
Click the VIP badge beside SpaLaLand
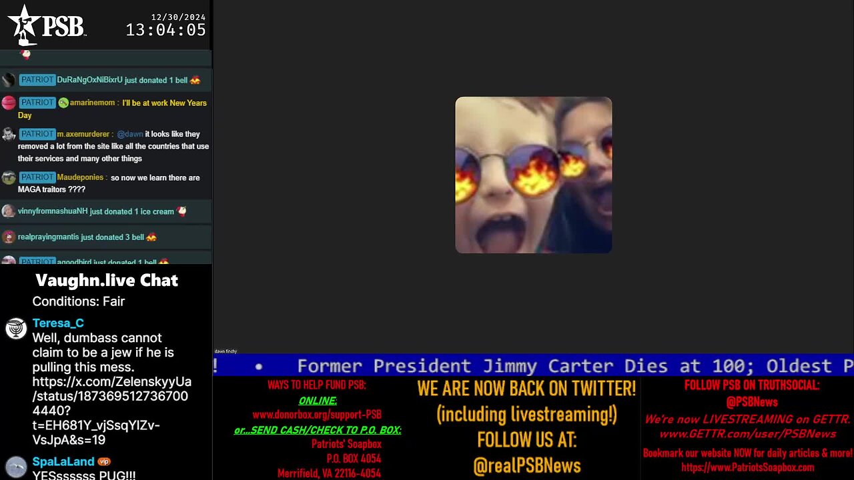103,461
